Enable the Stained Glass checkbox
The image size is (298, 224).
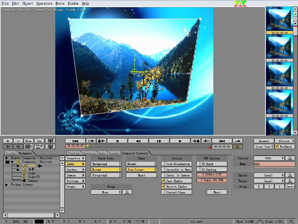pyautogui.click(x=163, y=192)
